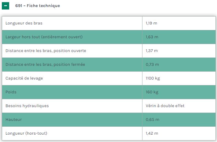The width and height of the screenshot is (217, 142).
Task: Collapse the 691 Fiche technique section
Action: 6,6
